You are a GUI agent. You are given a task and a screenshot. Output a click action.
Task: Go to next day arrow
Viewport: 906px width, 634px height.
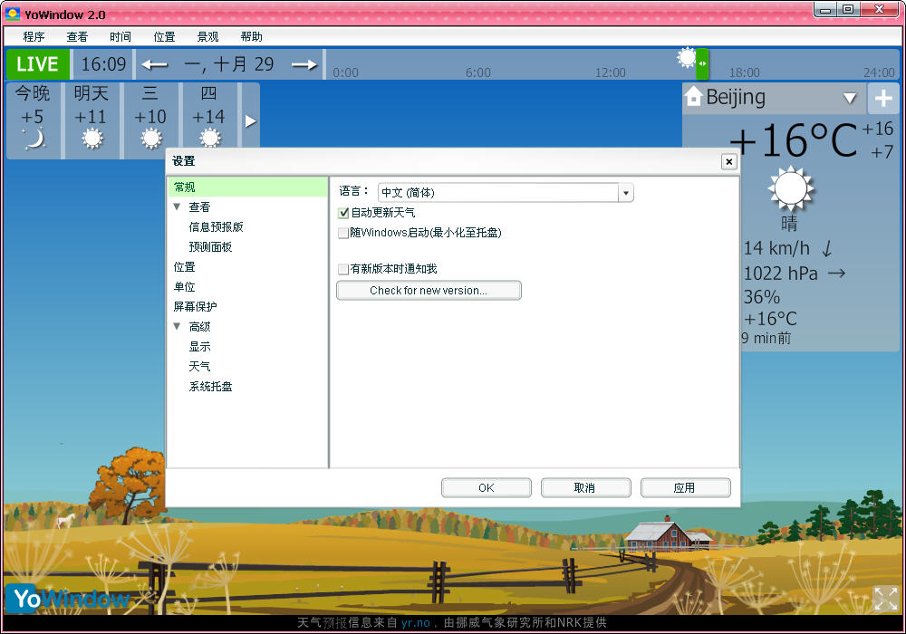click(x=304, y=64)
